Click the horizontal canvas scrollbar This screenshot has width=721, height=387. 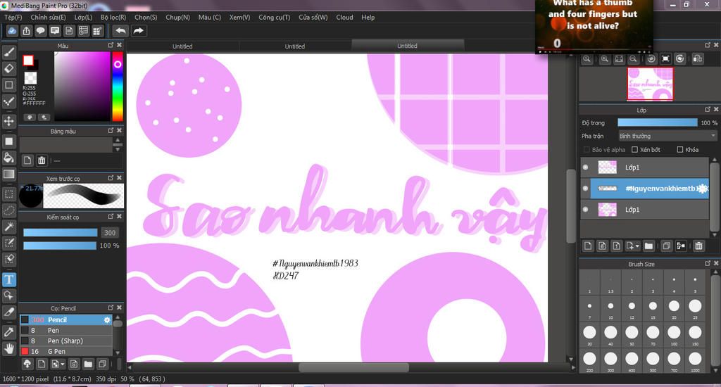tap(353, 367)
